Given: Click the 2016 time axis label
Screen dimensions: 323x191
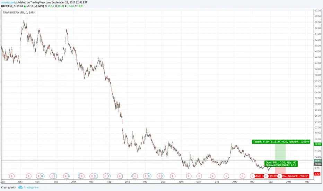Looking at the screenshot, I should pyautogui.click(x=181, y=182).
